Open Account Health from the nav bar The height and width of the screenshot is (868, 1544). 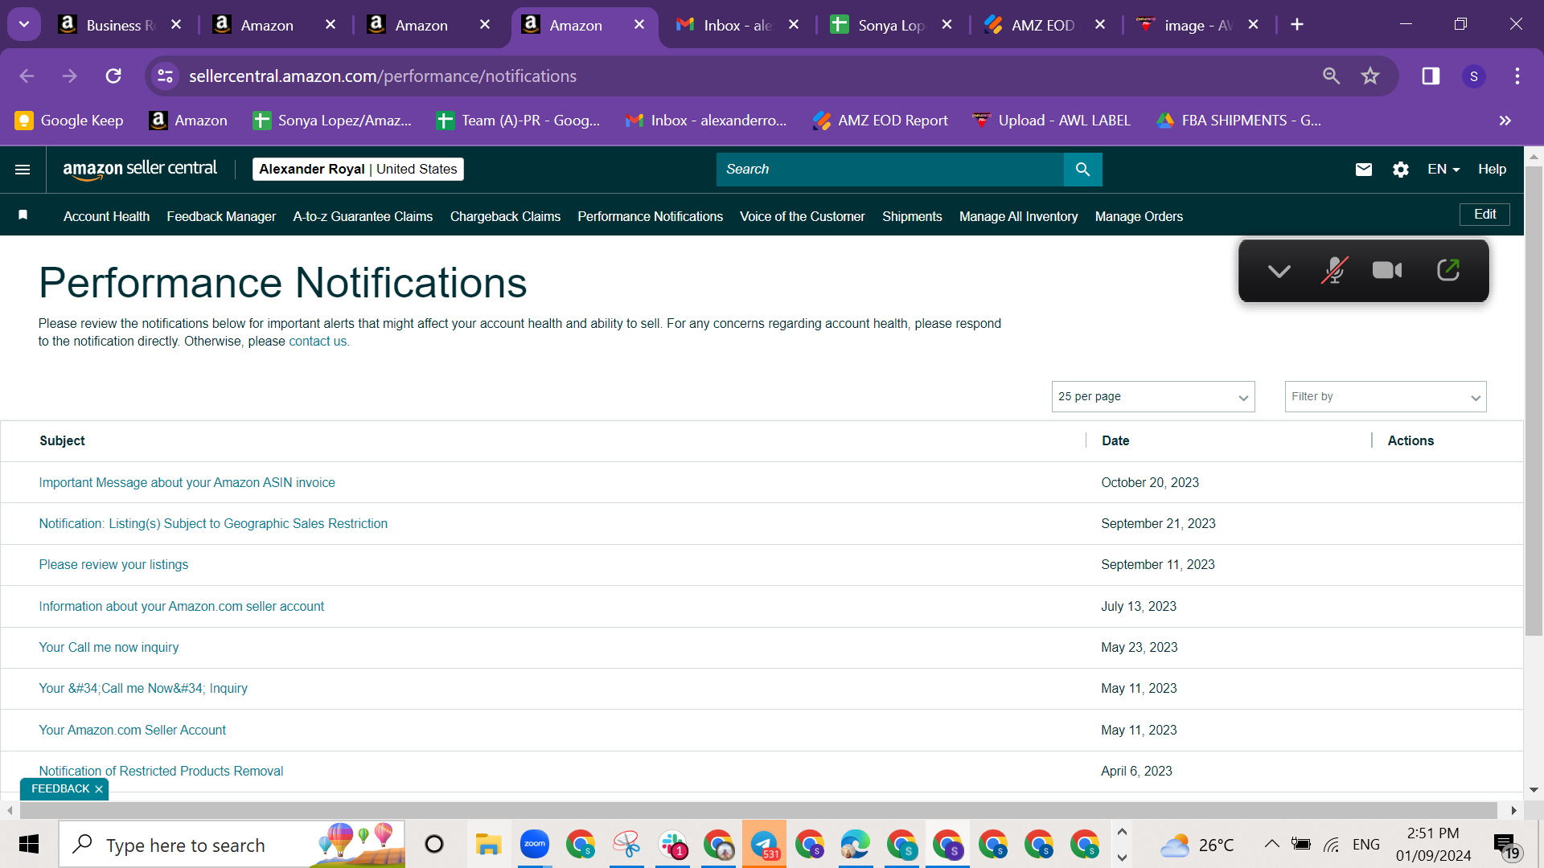[106, 216]
